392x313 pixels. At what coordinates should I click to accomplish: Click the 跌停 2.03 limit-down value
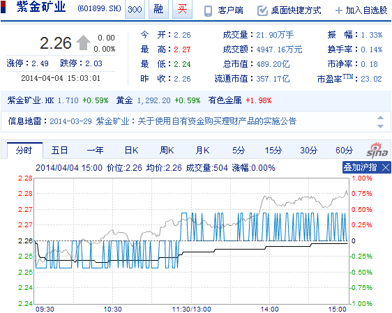point(93,63)
